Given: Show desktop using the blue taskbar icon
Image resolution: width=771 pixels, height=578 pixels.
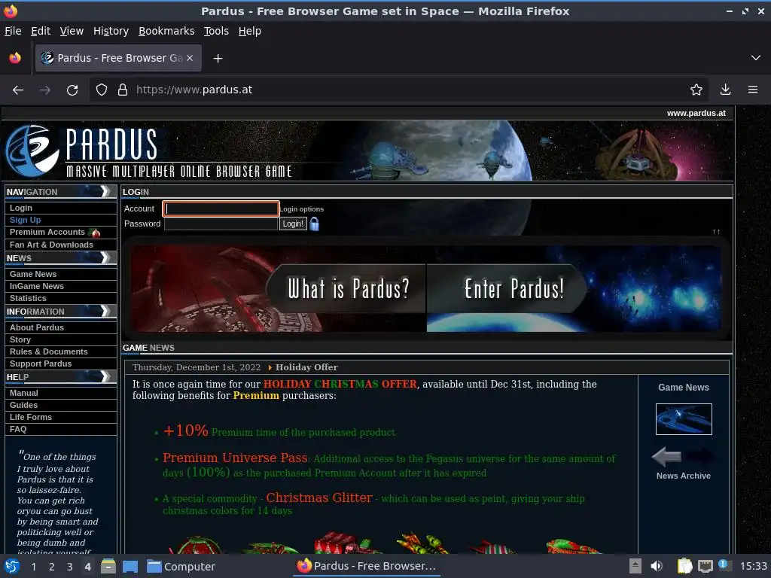Looking at the screenshot, I should 130,567.
